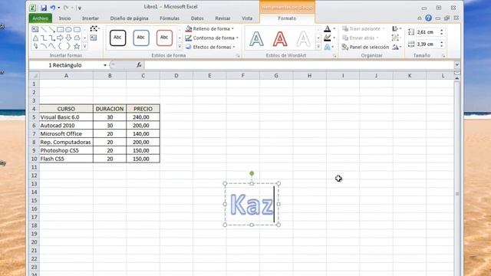Pick the arrow line shape
491x276 pixels.
pyautogui.click(x=52, y=29)
